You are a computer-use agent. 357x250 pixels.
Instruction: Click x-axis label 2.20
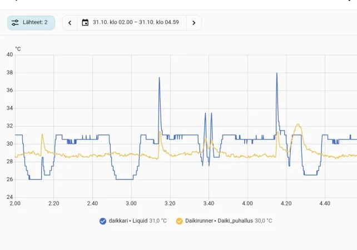point(54,203)
